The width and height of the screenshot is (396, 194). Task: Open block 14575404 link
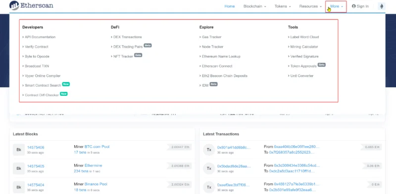click(36, 185)
